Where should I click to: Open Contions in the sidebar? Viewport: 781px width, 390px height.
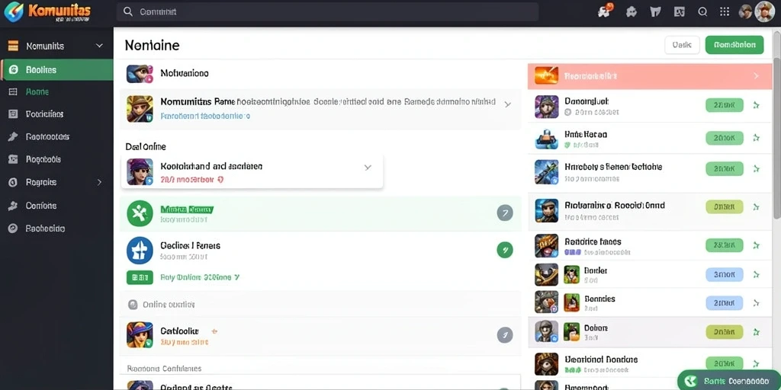41,206
